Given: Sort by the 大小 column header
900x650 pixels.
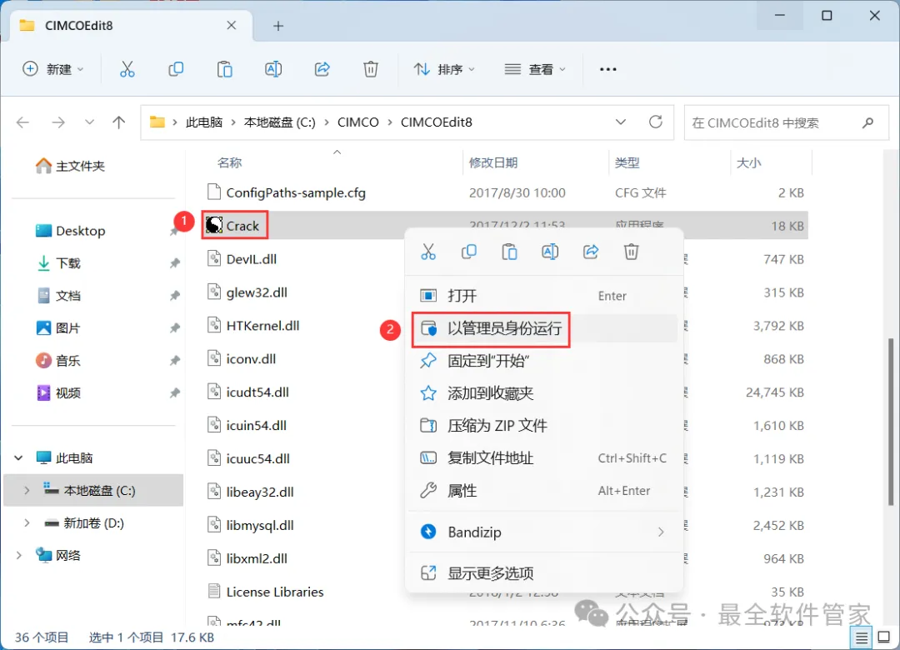Looking at the screenshot, I should coord(748,163).
